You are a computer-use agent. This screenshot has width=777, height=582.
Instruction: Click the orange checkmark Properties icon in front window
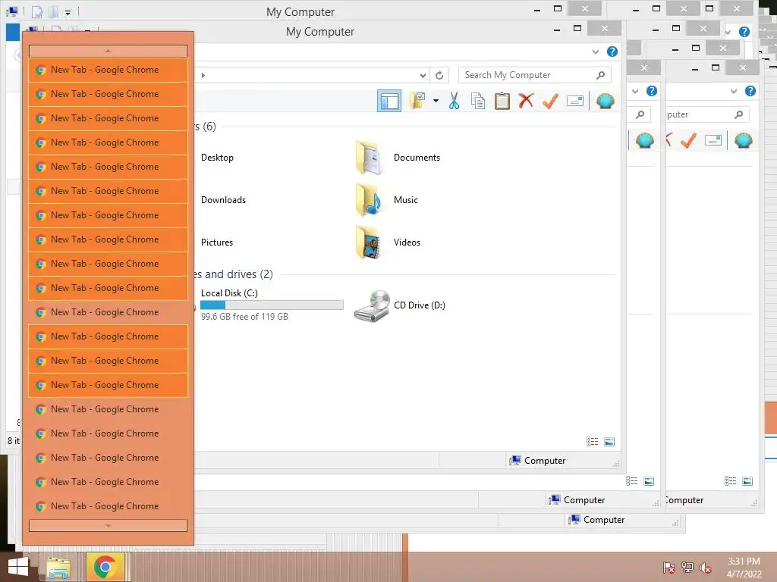551,101
